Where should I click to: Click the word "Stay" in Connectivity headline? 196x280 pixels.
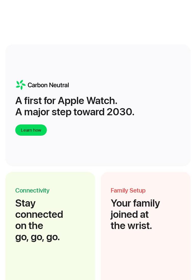click(25, 203)
